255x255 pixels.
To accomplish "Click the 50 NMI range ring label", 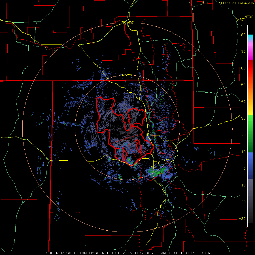I will [x=127, y=75].
